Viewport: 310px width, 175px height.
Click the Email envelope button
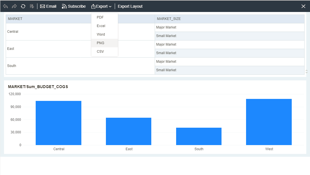48,6
